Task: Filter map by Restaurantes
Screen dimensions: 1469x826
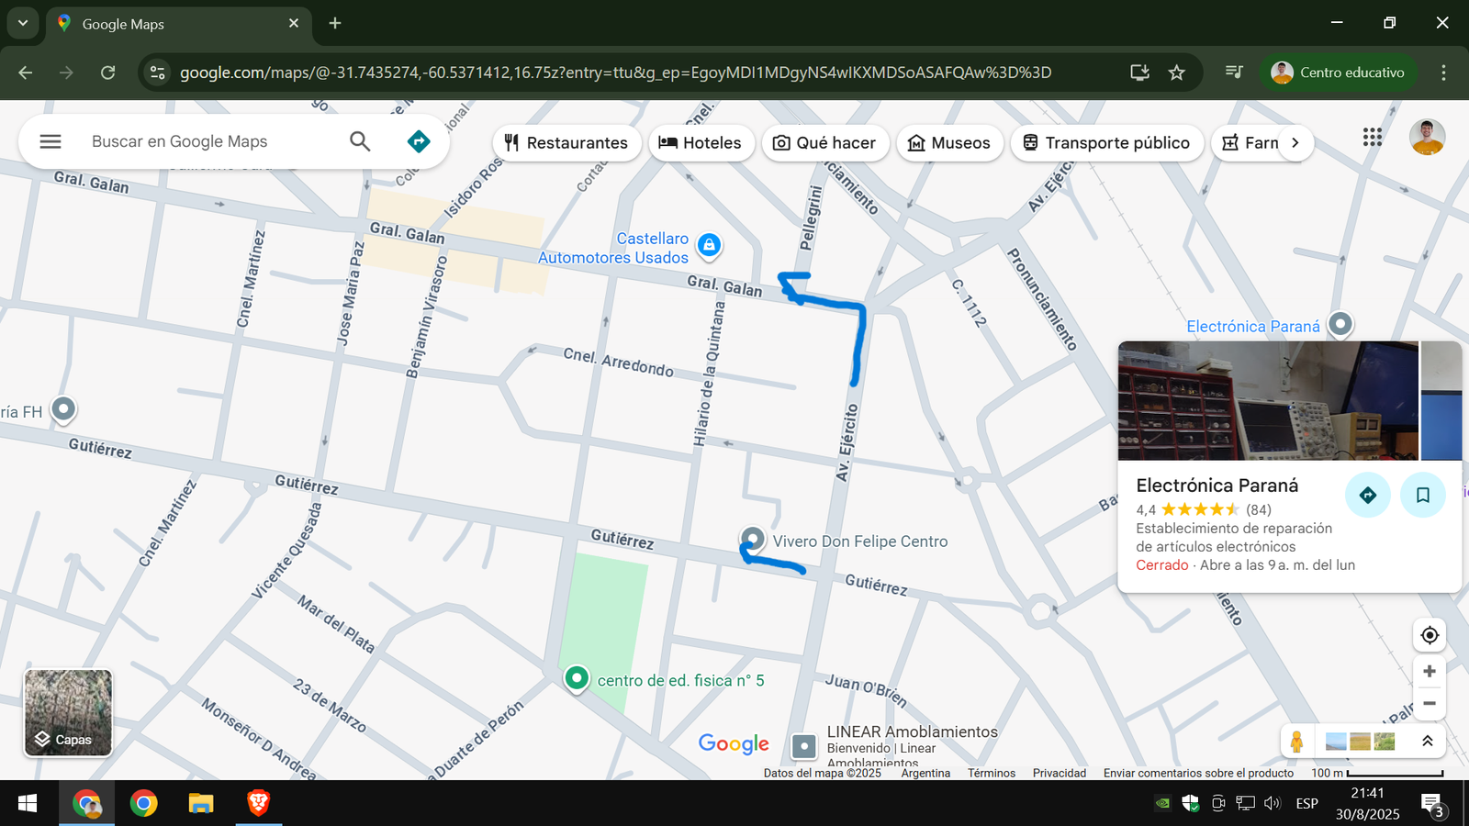Action: [x=566, y=143]
